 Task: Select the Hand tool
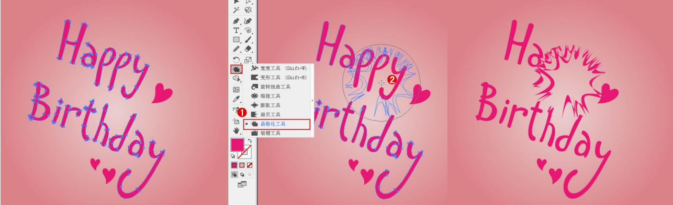click(237, 130)
